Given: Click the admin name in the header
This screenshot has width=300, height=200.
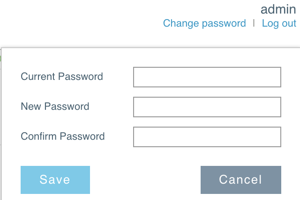Looking at the screenshot, I should click(x=278, y=9).
